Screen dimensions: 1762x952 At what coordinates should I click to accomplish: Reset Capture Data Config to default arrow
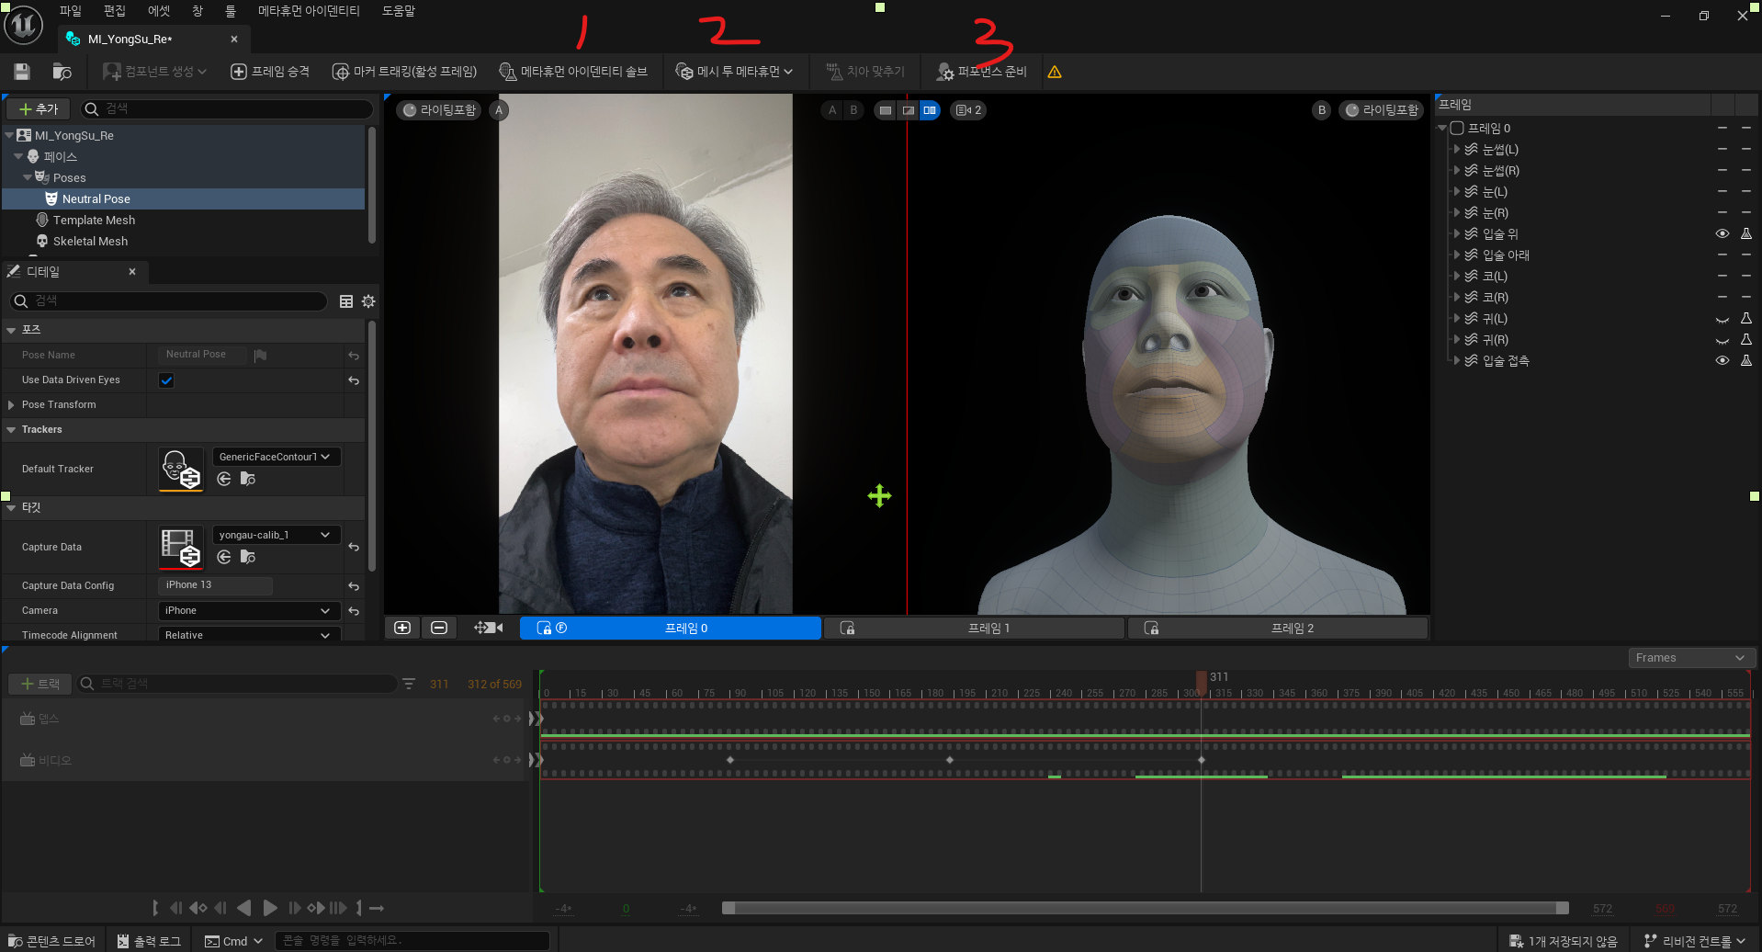354,586
